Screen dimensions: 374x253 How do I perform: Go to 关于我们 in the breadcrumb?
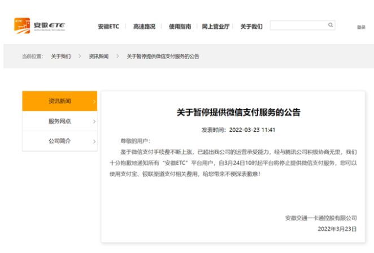61,57
